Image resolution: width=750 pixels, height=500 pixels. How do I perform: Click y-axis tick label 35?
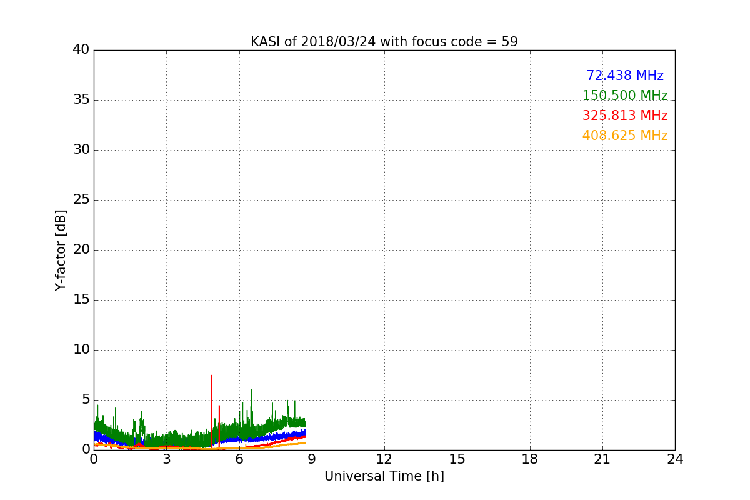81,100
